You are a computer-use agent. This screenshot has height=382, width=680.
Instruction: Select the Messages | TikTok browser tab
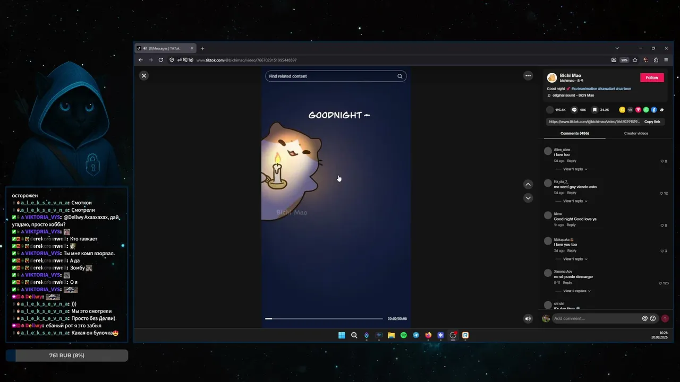tap(165, 48)
